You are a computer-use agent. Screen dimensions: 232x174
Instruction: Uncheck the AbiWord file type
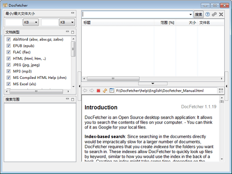coord(9,39)
